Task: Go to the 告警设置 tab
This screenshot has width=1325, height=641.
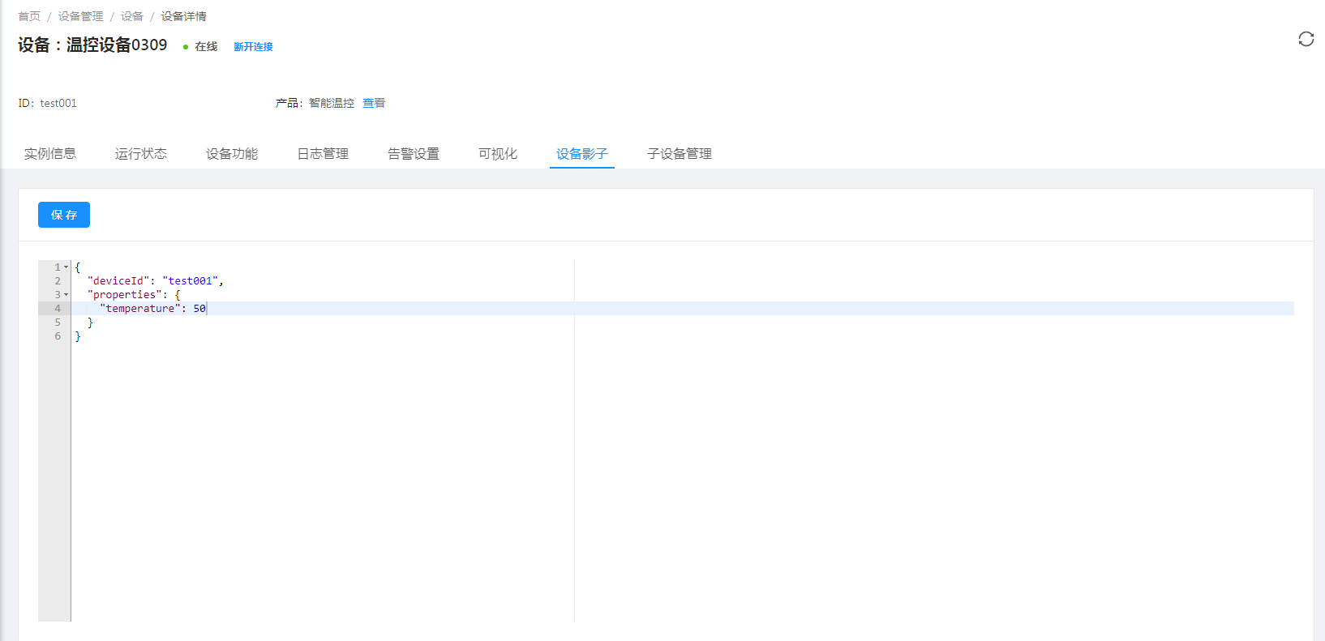Action: pyautogui.click(x=414, y=154)
